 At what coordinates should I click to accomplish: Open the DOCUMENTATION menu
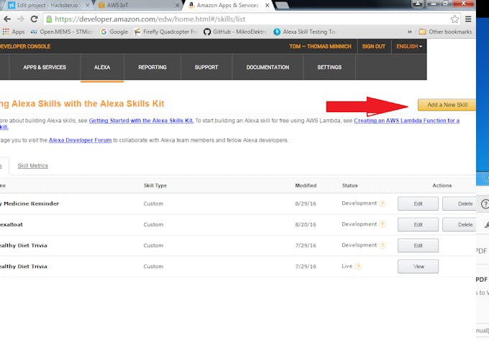coord(268,67)
